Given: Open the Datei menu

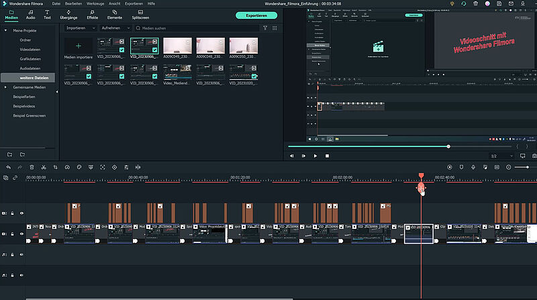Looking at the screenshot, I should pos(56,3).
